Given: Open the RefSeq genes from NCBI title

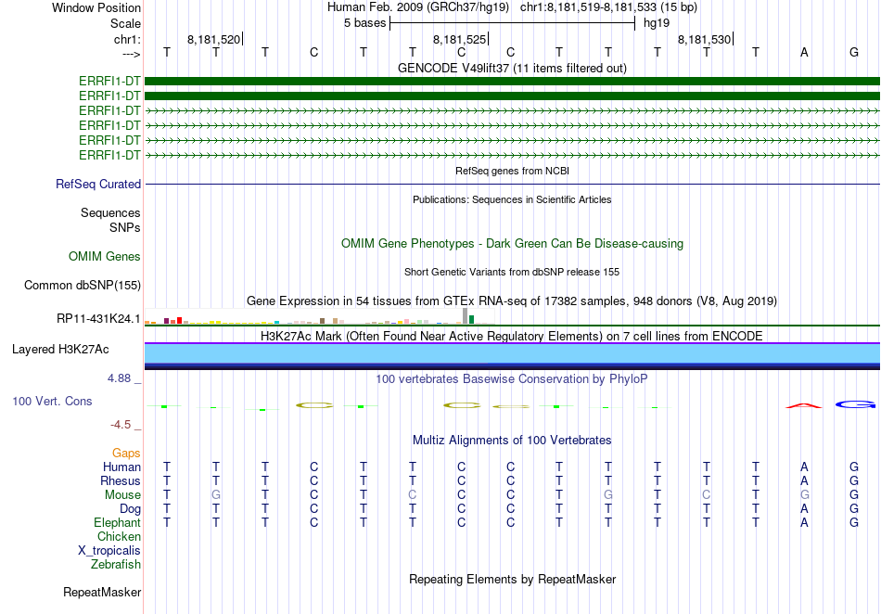Looking at the screenshot, I should 512,171.
